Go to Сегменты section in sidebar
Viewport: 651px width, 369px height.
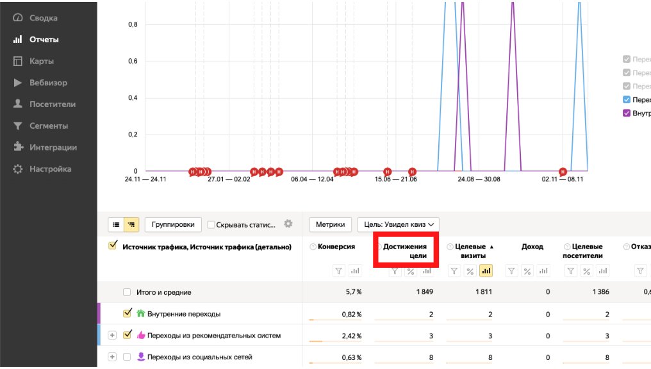tap(49, 126)
